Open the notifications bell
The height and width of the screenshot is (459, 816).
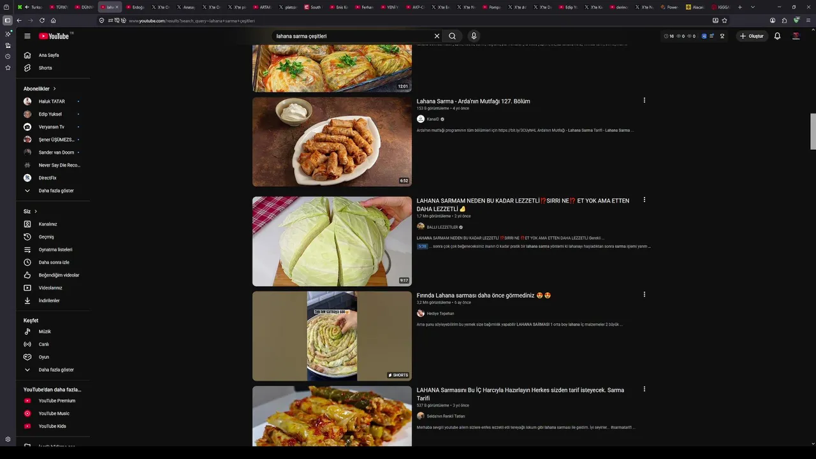click(x=777, y=36)
